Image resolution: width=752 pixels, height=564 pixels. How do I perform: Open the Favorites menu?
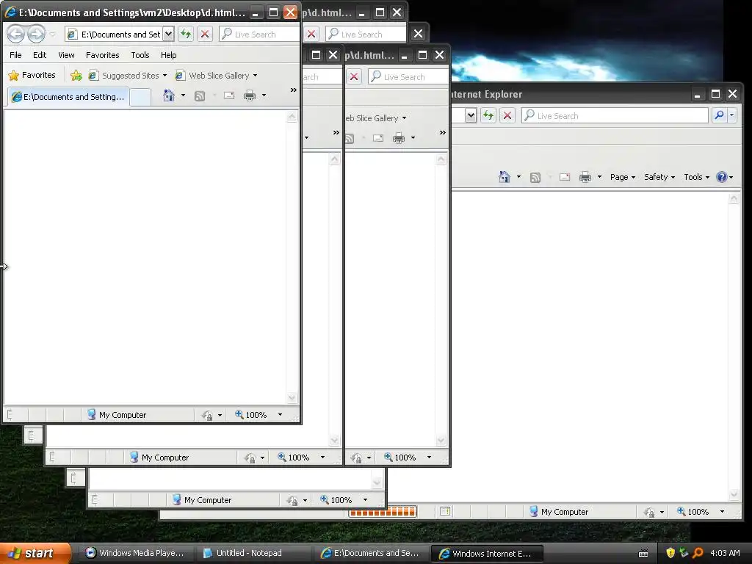point(102,55)
